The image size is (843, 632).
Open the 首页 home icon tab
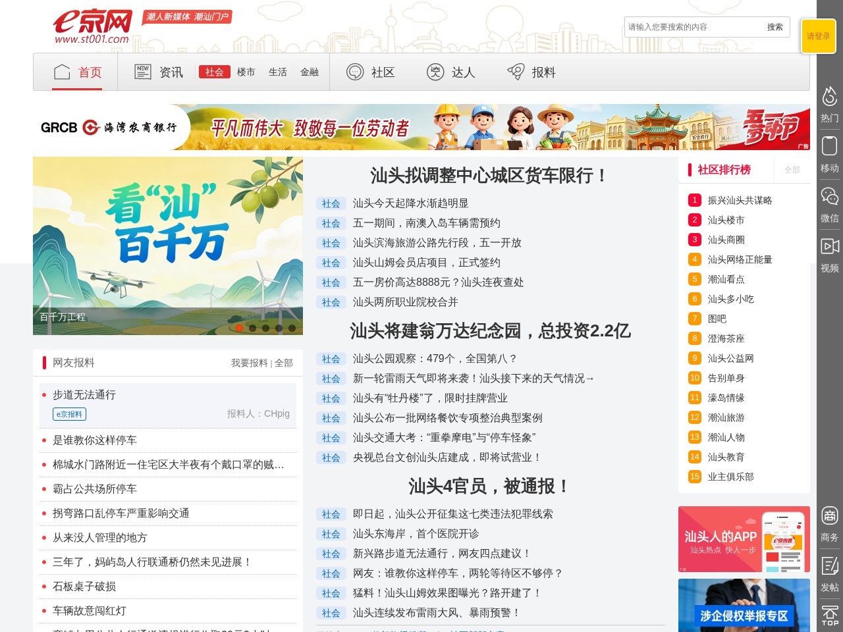[x=62, y=72]
